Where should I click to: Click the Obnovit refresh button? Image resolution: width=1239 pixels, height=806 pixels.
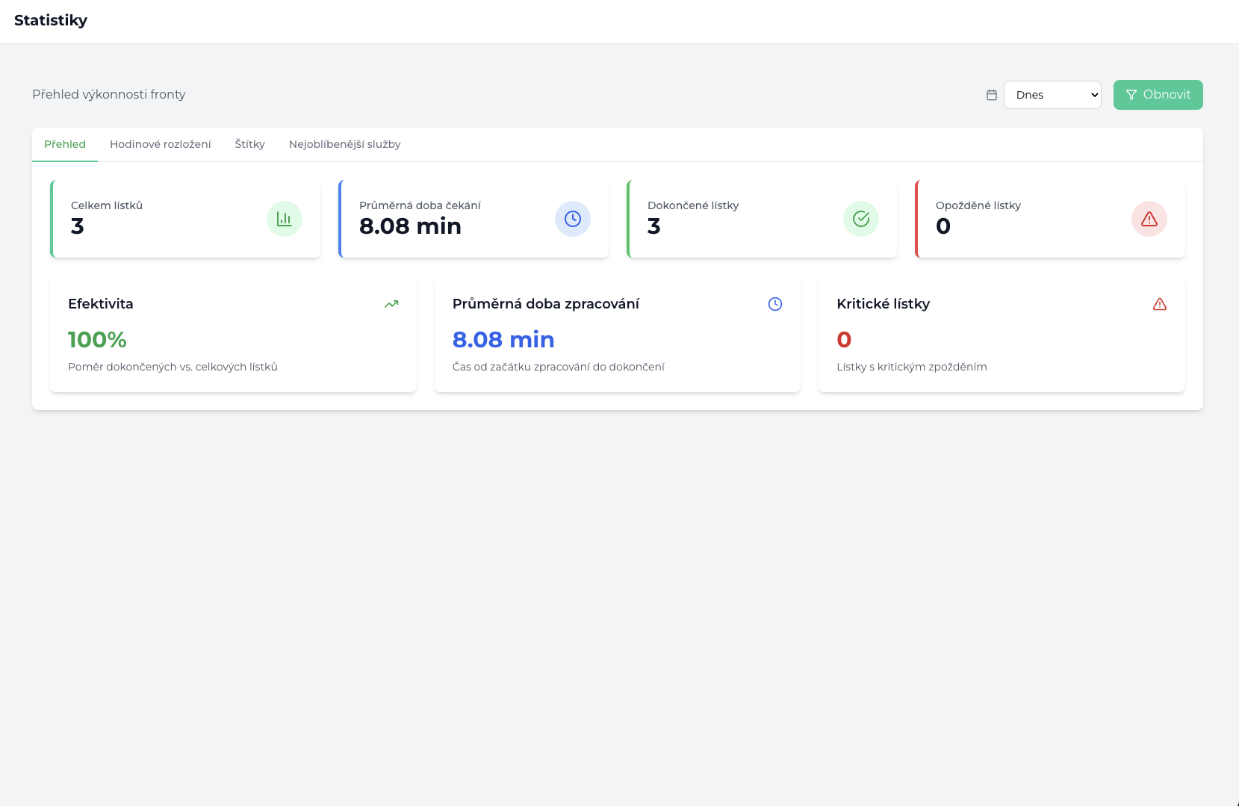click(1158, 95)
